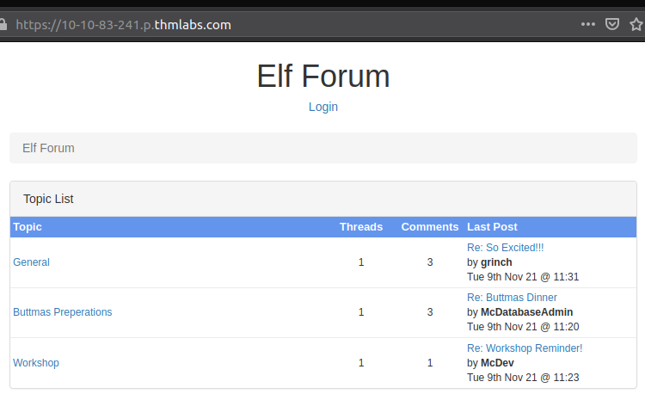Click the lock icon in address bar
645x394 pixels.
[3, 24]
